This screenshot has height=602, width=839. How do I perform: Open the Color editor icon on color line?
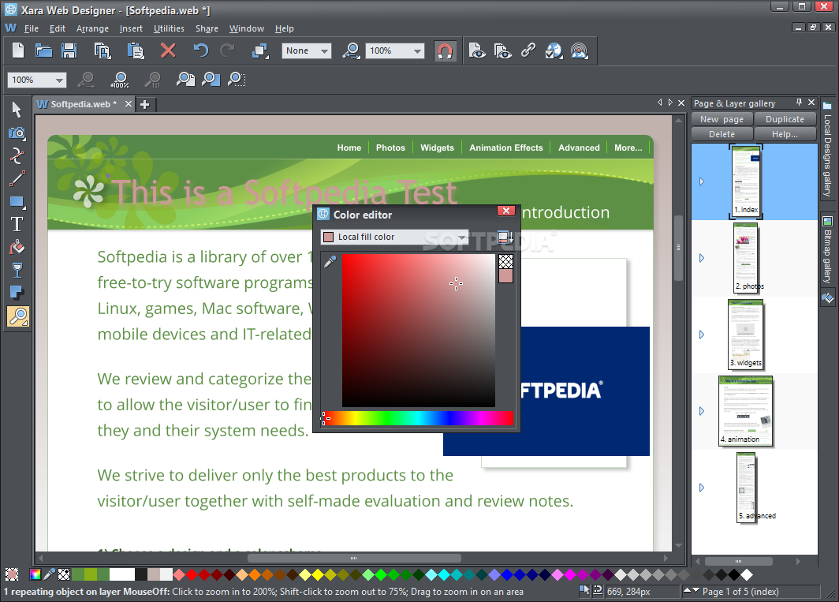35,574
